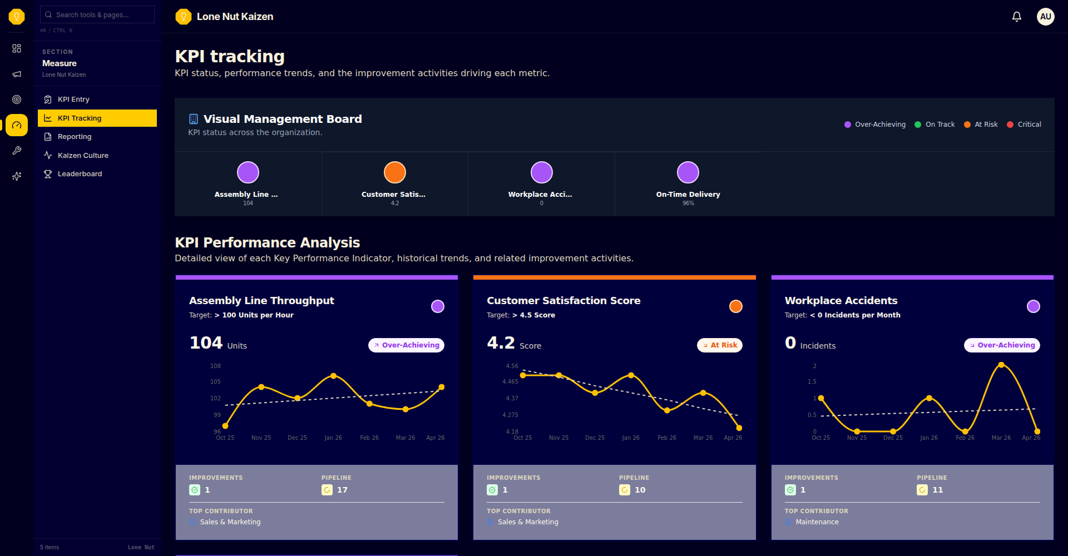Image resolution: width=1068 pixels, height=556 pixels.
Task: Click the Visual Management Board building icon
Action: coord(194,119)
